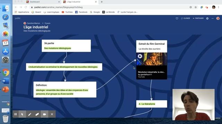Open padlet settings gear
The image size is (222, 124).
tap(207, 18)
